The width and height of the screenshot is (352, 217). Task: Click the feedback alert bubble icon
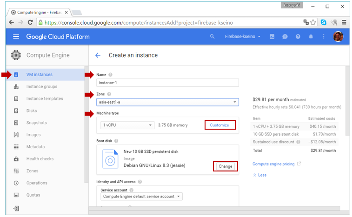[285, 37]
